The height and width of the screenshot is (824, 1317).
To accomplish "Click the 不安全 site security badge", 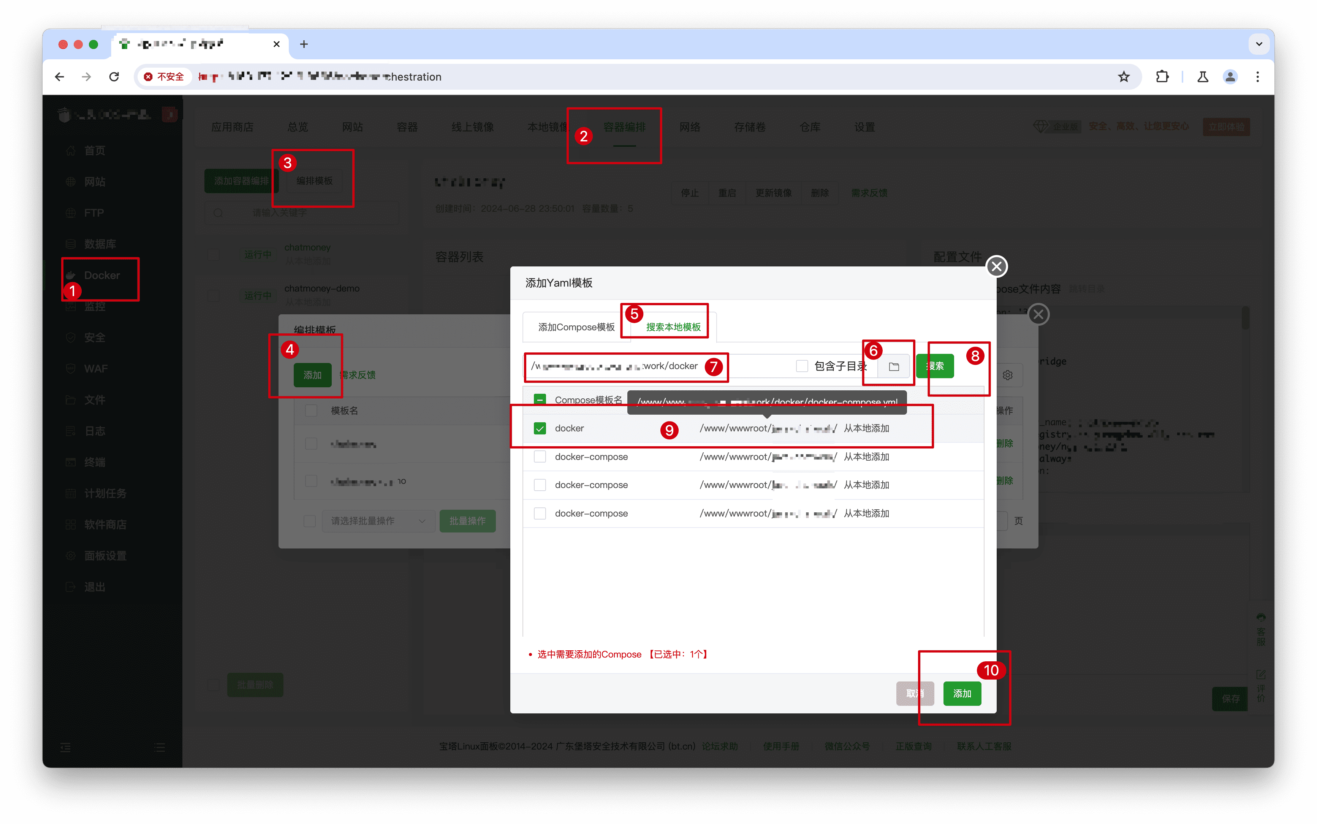I will [164, 77].
